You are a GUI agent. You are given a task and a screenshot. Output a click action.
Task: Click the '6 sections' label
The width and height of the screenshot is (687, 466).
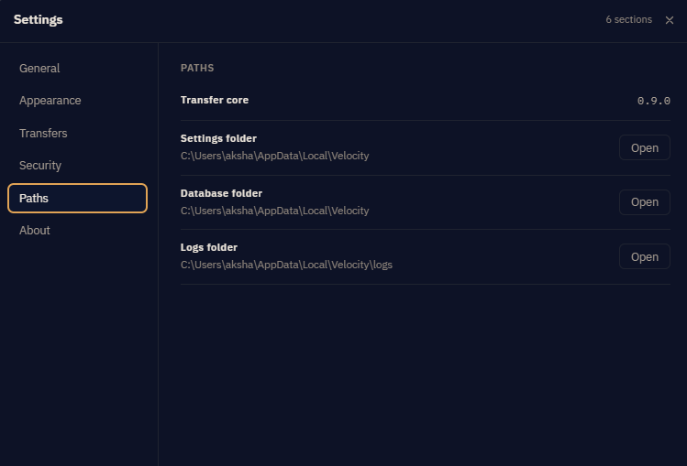pyautogui.click(x=628, y=19)
